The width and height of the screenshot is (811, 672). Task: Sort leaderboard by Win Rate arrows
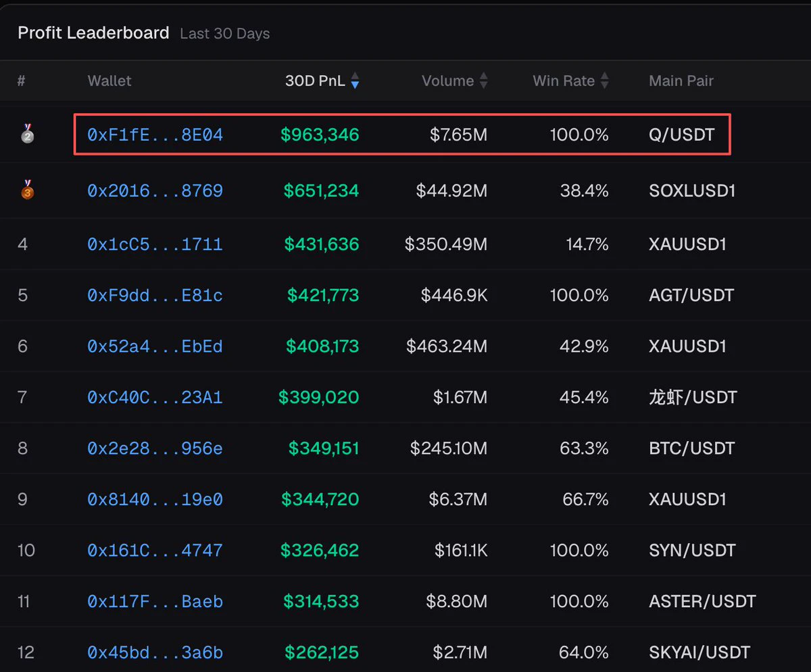click(x=605, y=81)
